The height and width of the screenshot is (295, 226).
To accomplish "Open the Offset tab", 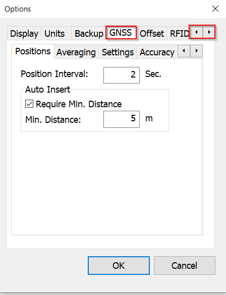I will [152, 34].
